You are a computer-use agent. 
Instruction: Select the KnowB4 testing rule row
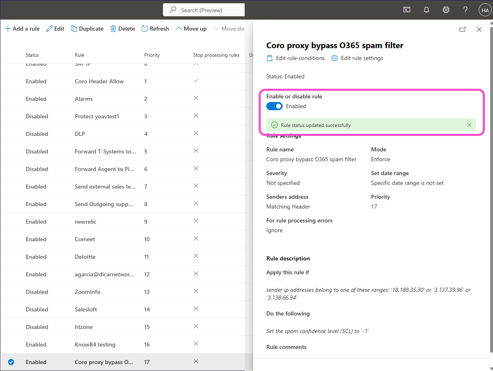(95, 344)
